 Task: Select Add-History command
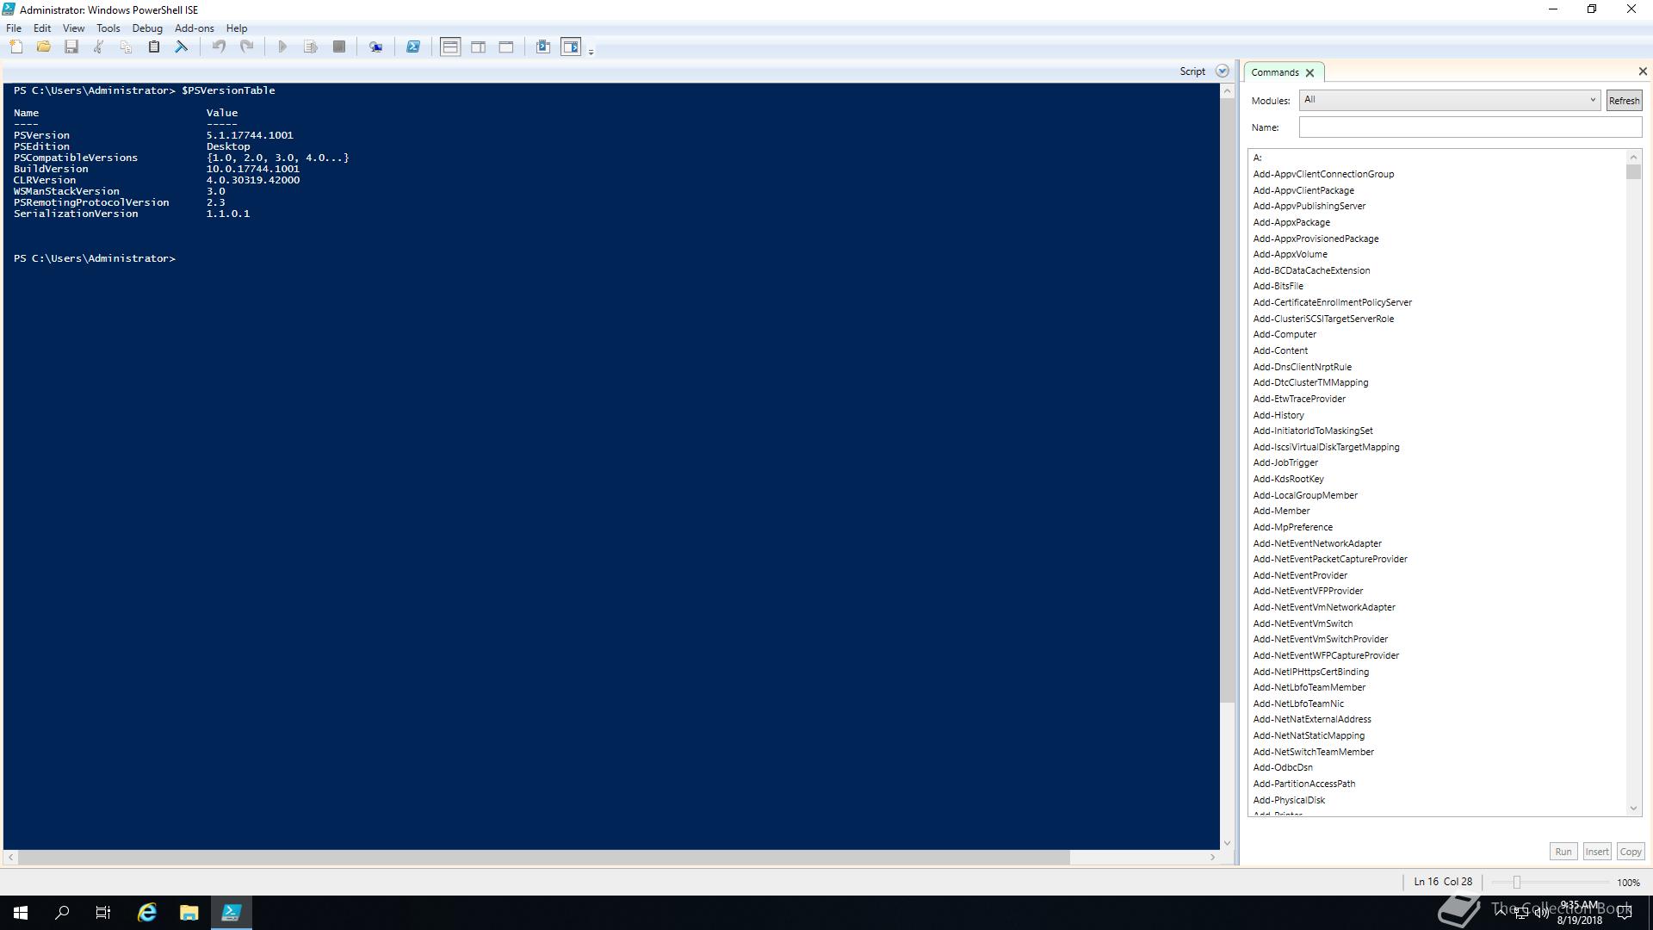click(x=1278, y=415)
